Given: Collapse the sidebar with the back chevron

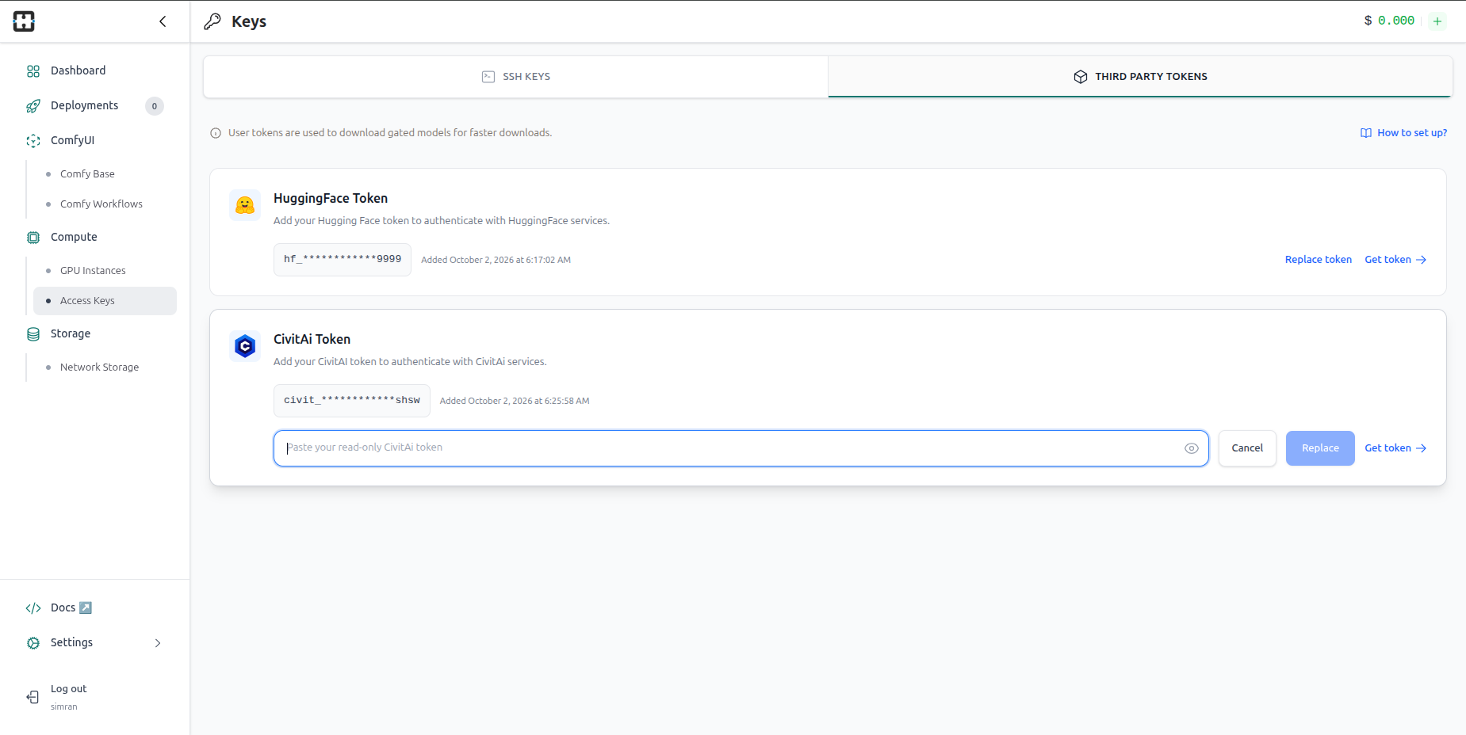Looking at the screenshot, I should (163, 21).
